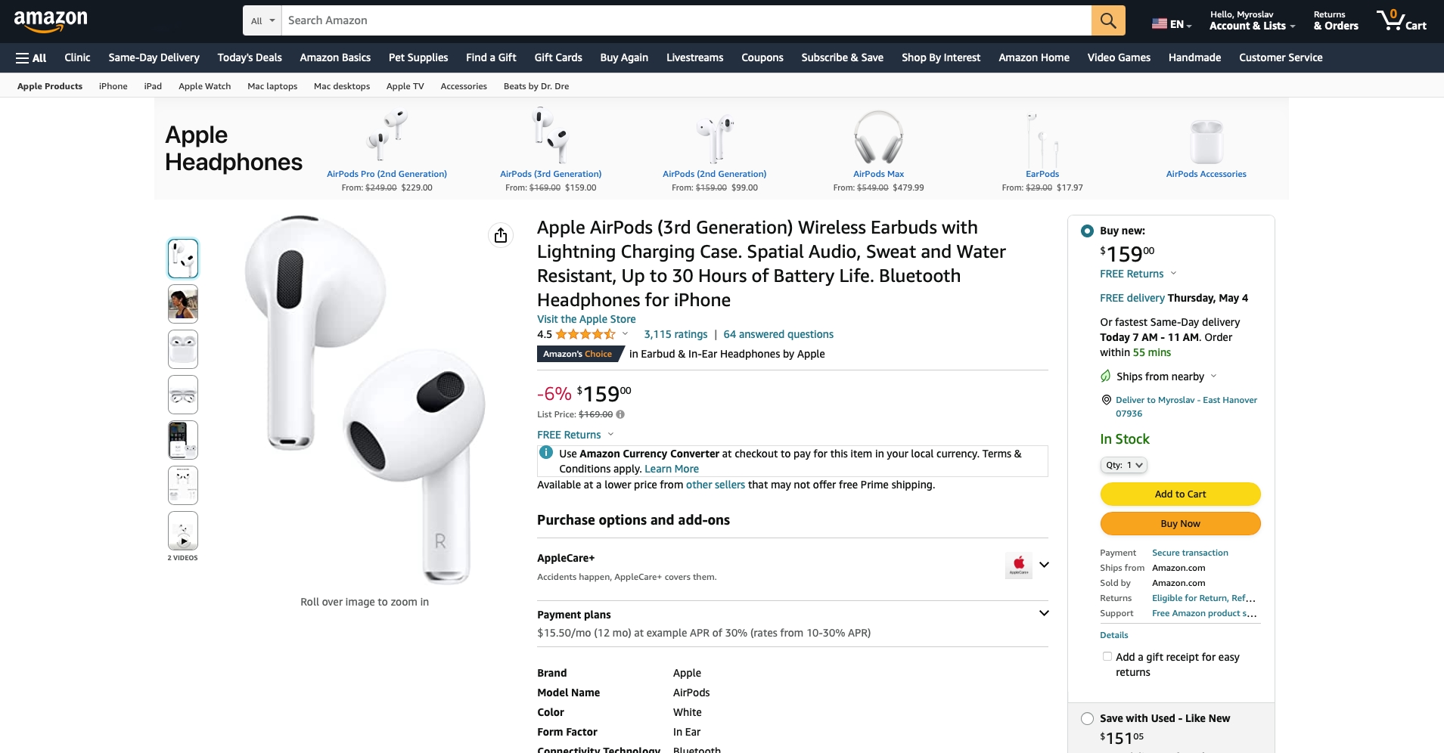This screenshot has width=1444, height=753.
Task: Open Today's Deals in navigation bar
Action: coord(249,58)
